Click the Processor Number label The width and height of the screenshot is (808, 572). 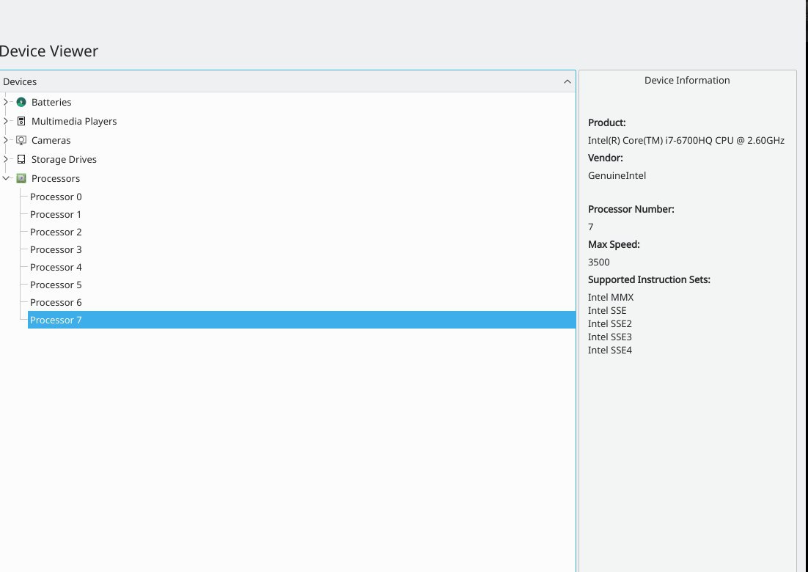631,209
